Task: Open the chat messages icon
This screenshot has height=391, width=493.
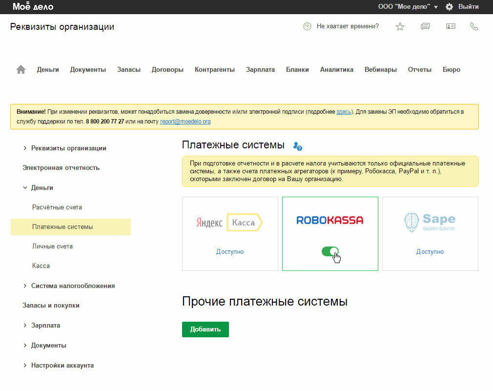Action: (x=426, y=26)
